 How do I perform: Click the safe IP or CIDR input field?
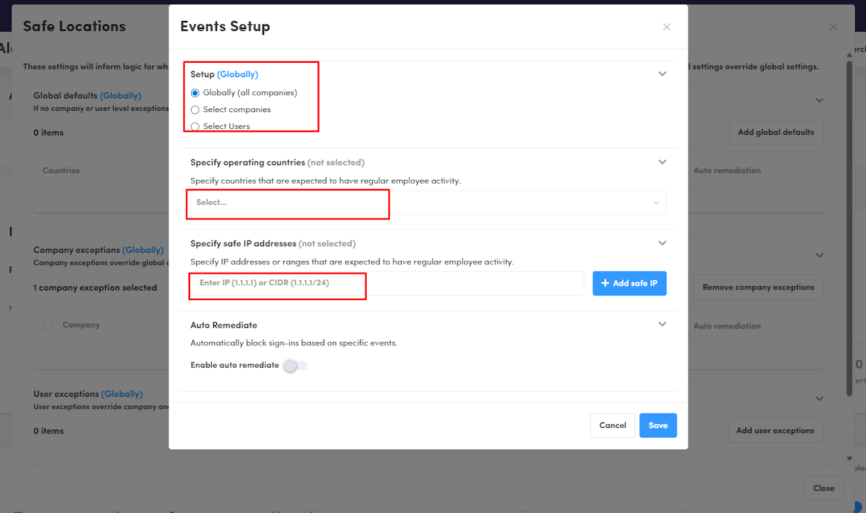coord(386,283)
